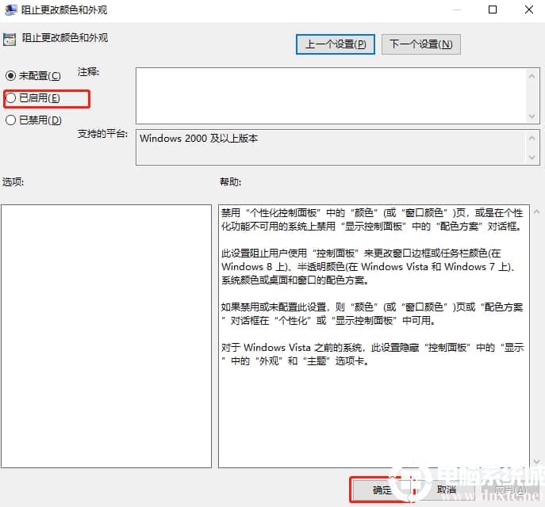Click the 选项 label
545x507 pixels.
tap(13, 182)
